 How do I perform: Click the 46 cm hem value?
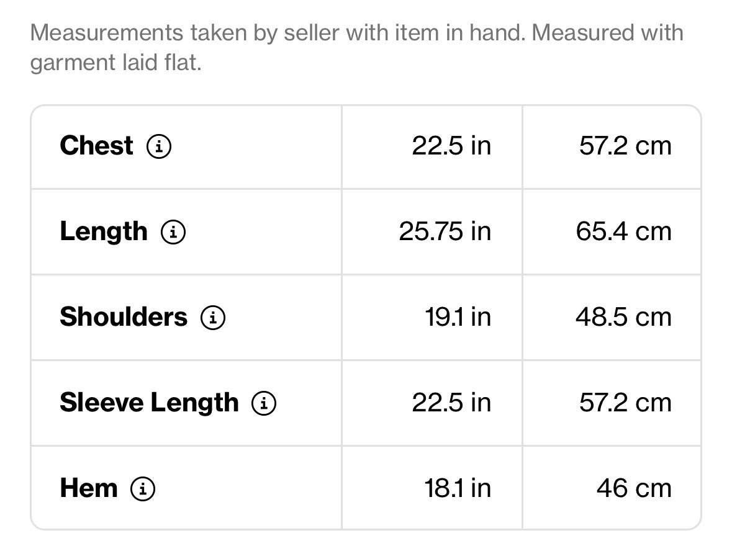635,488
